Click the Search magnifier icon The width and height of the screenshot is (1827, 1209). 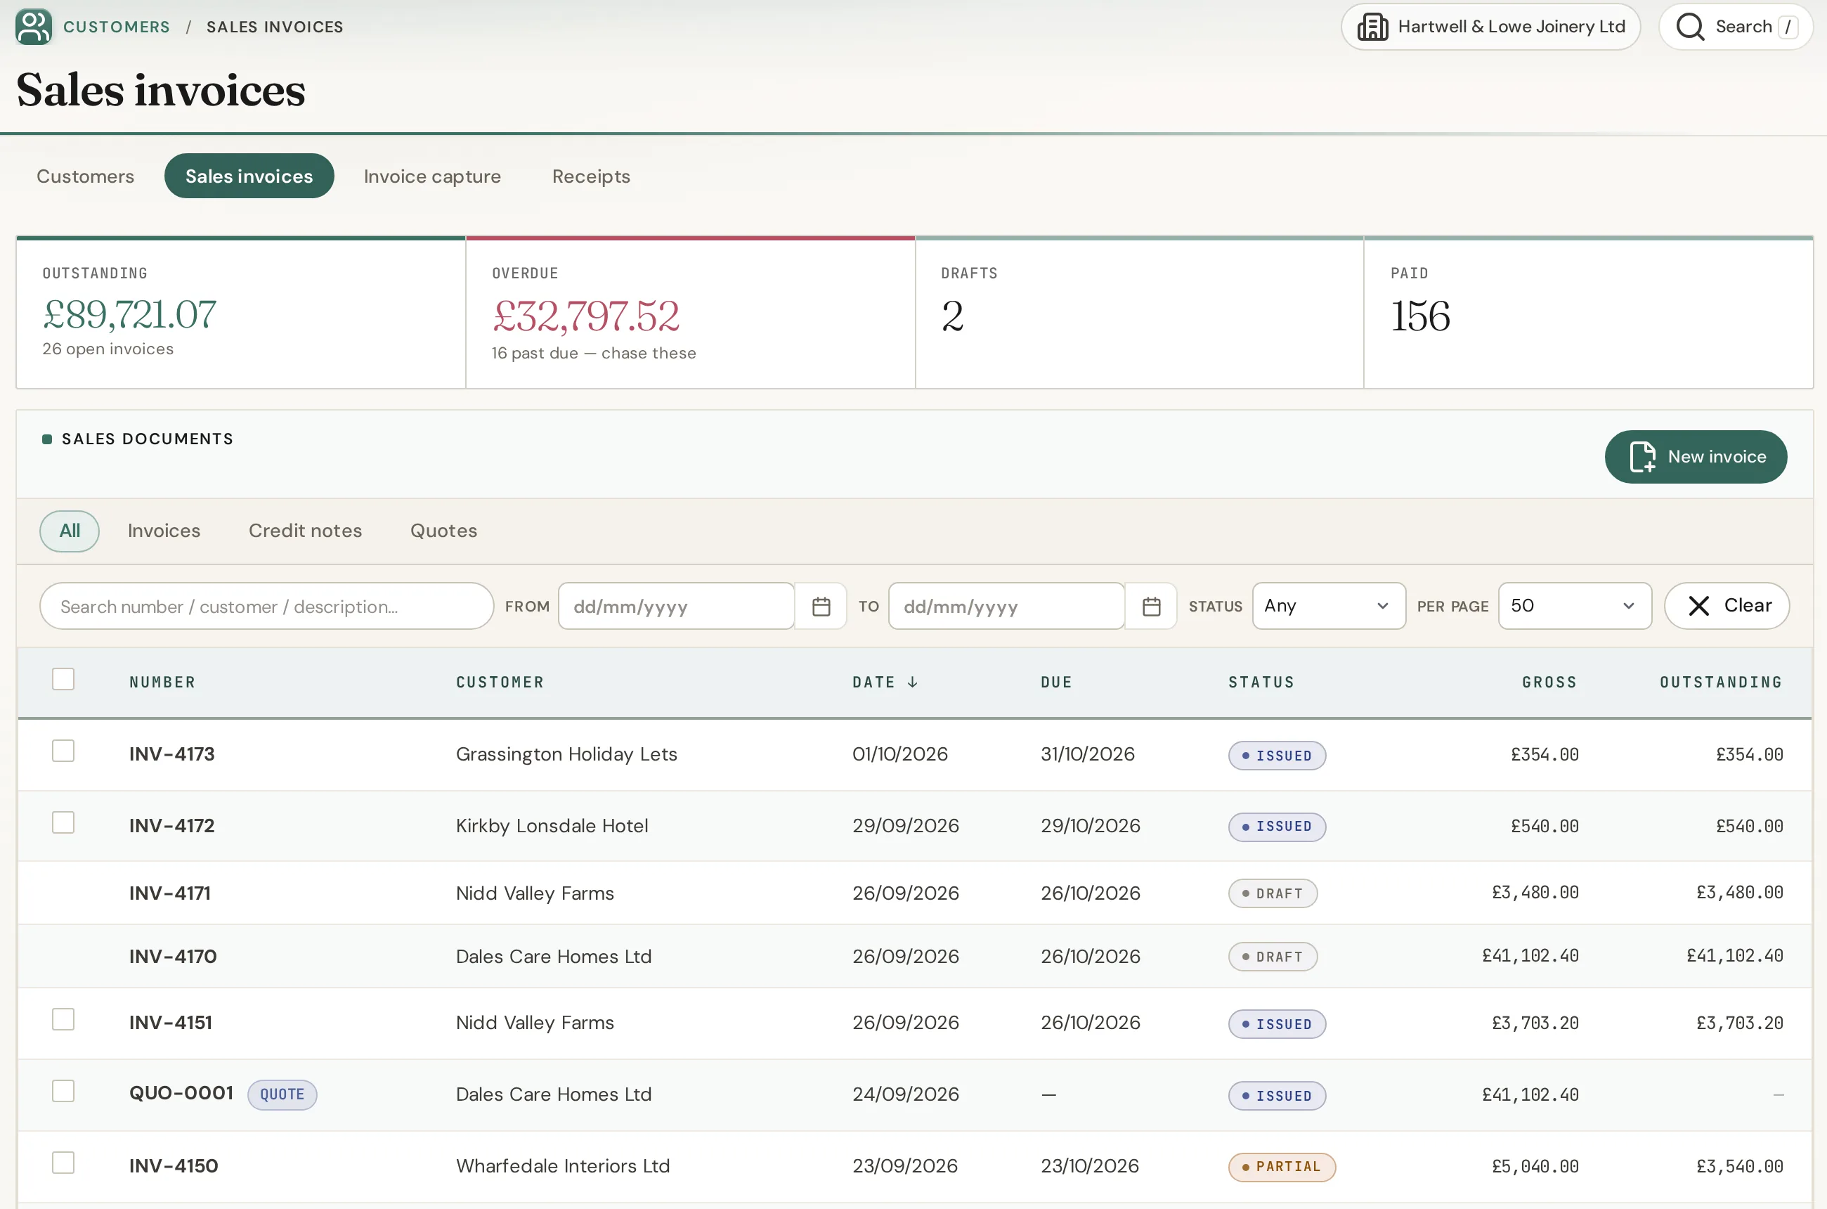(x=1690, y=27)
